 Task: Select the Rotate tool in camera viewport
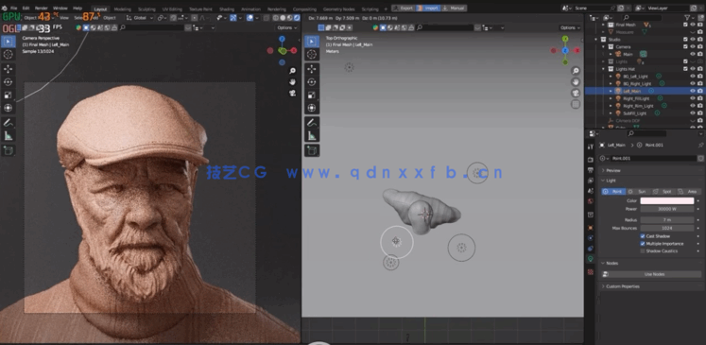point(9,82)
